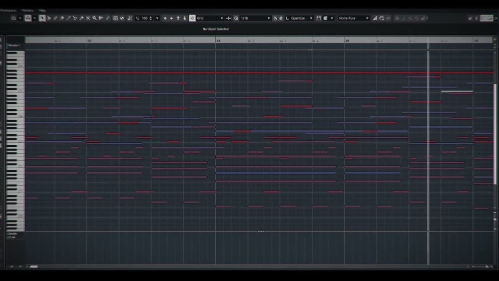Open the Window menu
The height and width of the screenshot is (281, 499).
[x=28, y=11]
